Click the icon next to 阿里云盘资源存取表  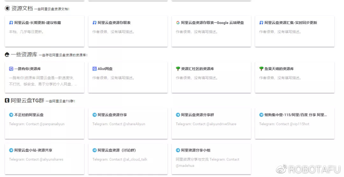click(x=95, y=23)
